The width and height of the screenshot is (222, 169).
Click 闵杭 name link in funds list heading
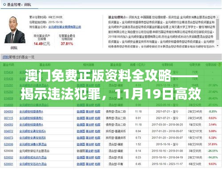(x=6, y=57)
